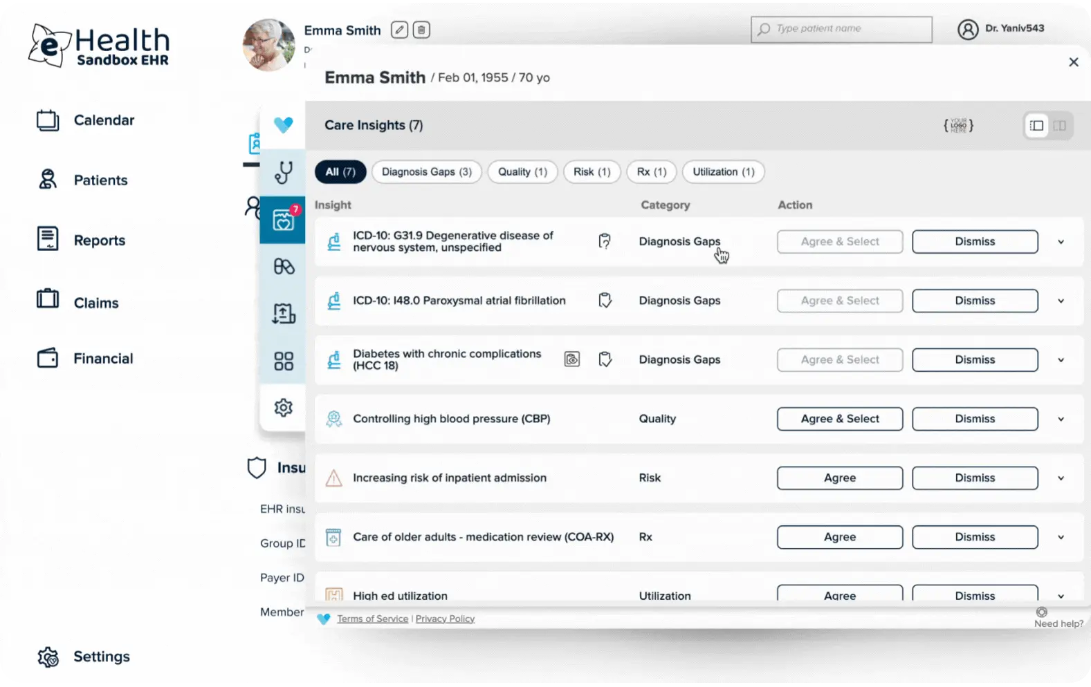Click the four-squares apps grid icon
The image size is (1091, 687).
[x=284, y=361]
